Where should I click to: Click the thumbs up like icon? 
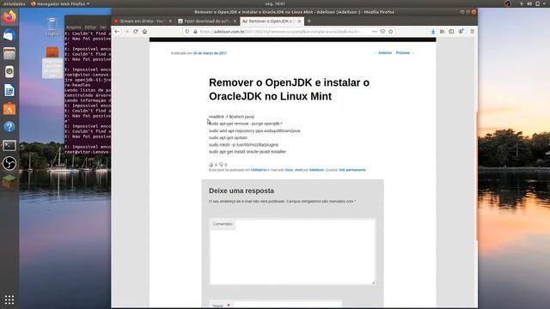pos(211,164)
